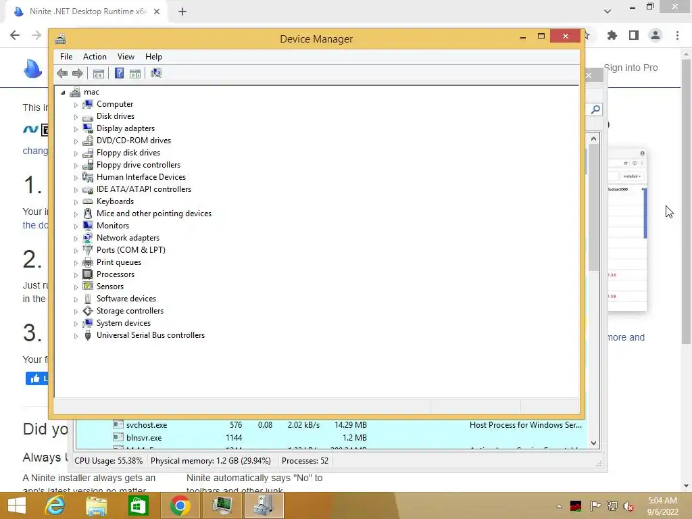692x519 pixels.
Task: Click the Forward arrow in Device Manager toolbar
Action: coord(78,73)
